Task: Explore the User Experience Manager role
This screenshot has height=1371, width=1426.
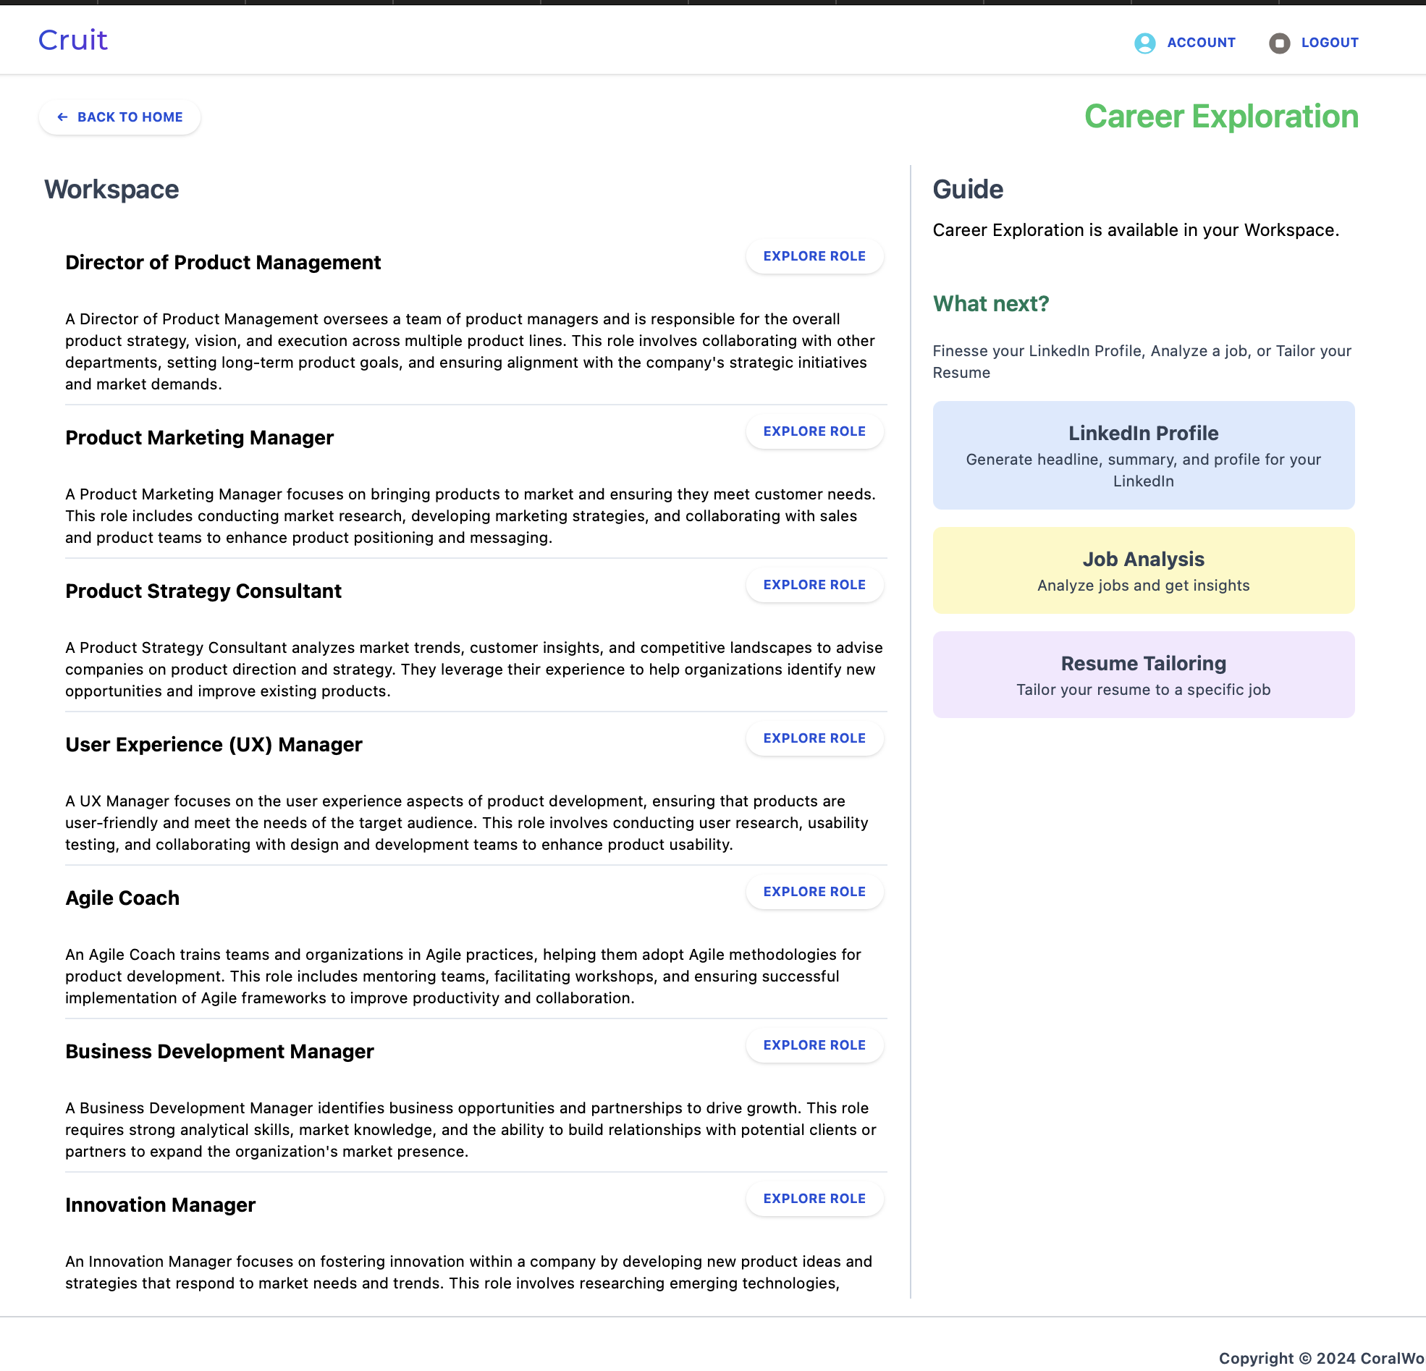Action: 814,738
